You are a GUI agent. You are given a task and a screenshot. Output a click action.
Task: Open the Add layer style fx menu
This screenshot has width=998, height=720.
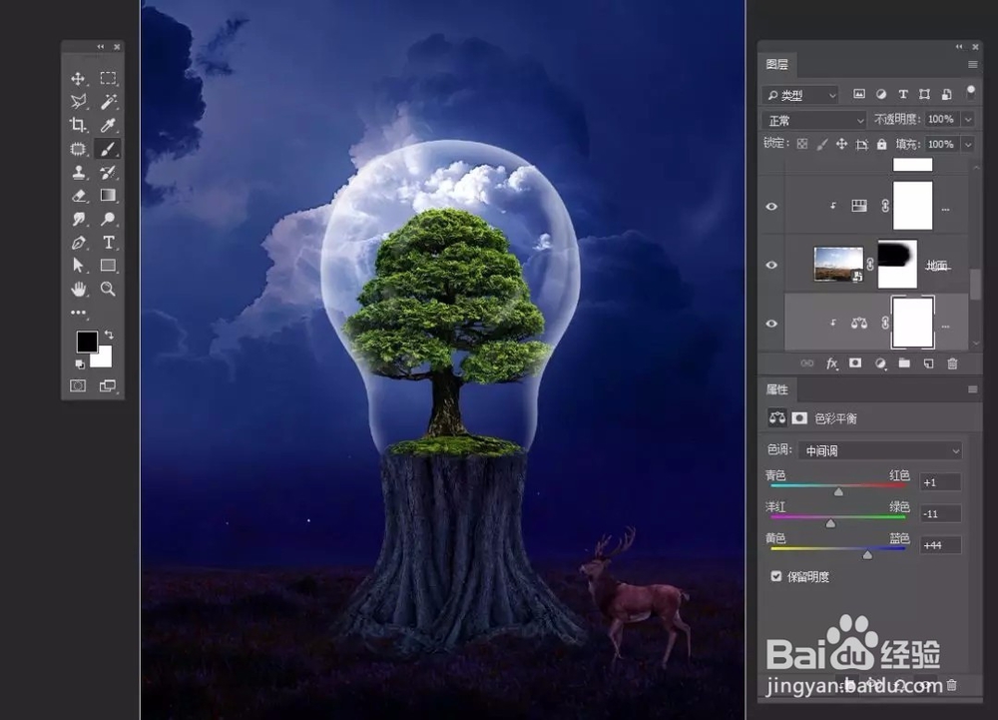click(832, 363)
